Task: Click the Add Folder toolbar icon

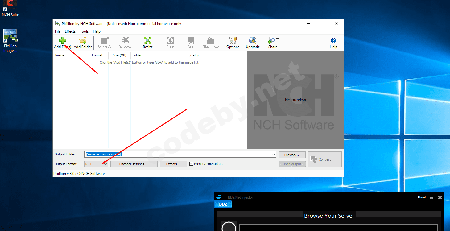Action: pyautogui.click(x=83, y=40)
